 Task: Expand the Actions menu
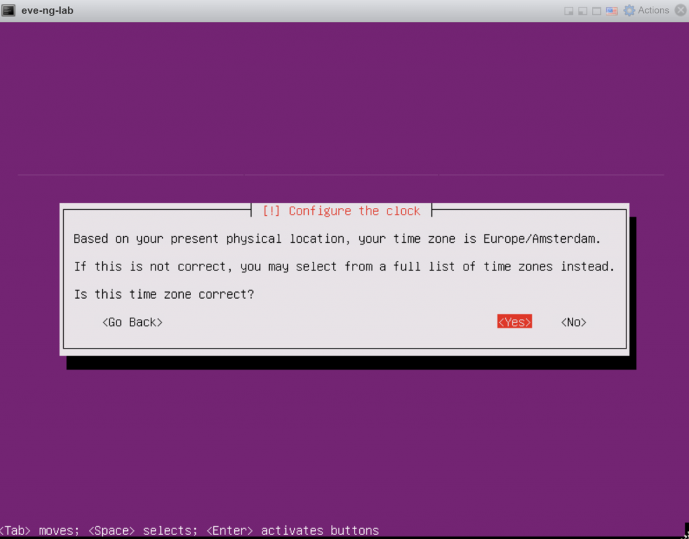tap(653, 10)
